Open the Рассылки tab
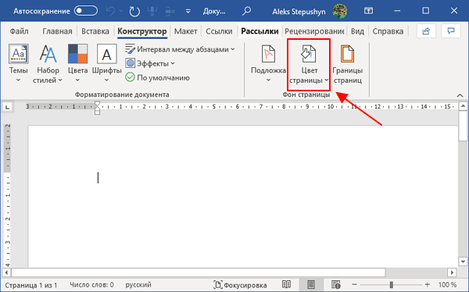This screenshot has height=292, width=469. point(260,31)
